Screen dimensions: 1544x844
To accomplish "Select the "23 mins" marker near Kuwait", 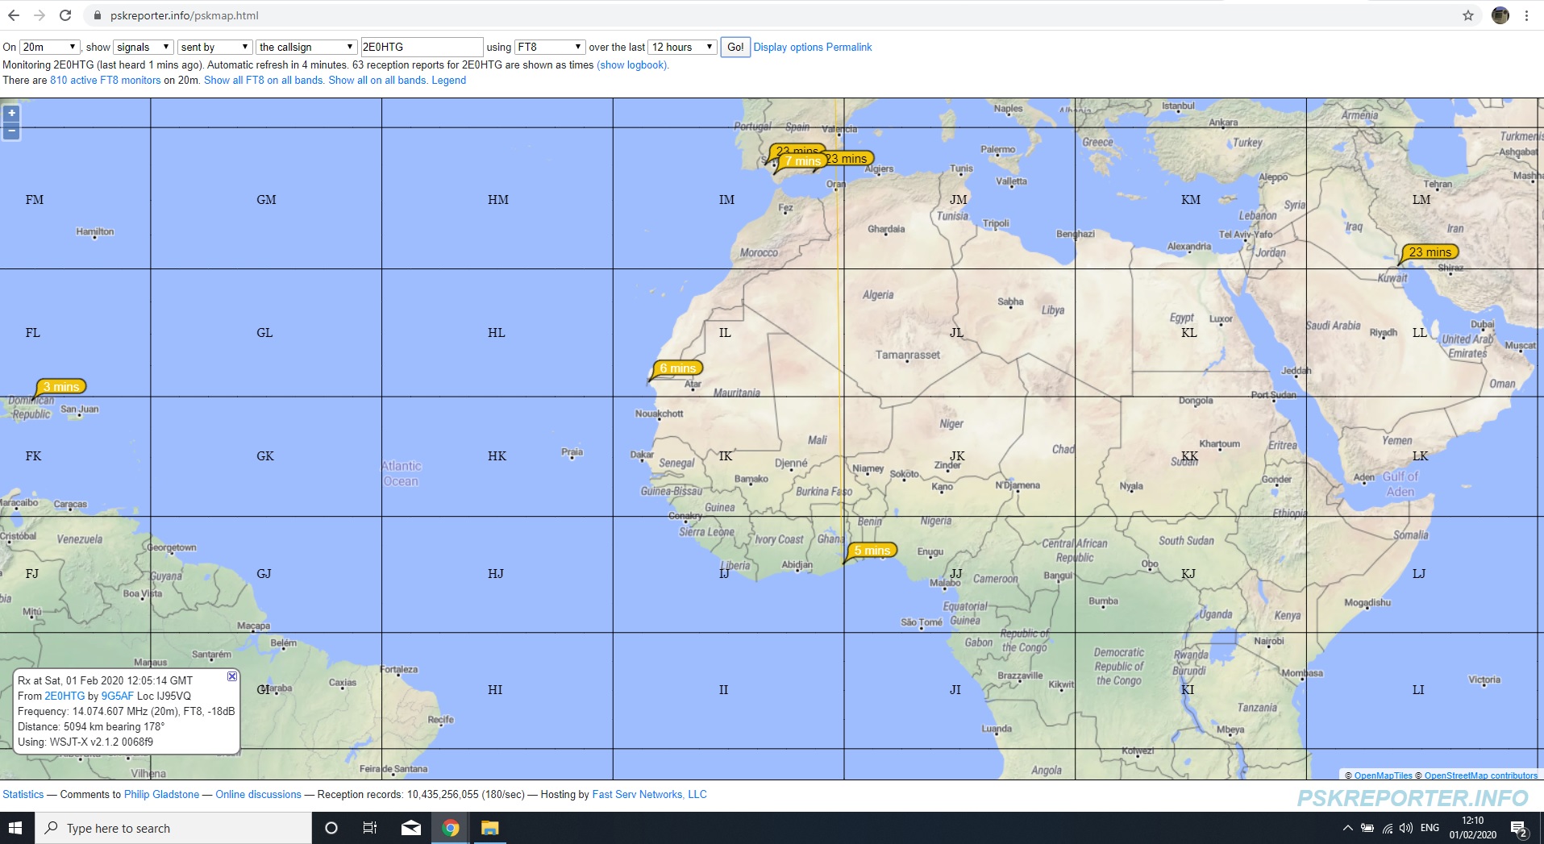I will click(x=1429, y=252).
